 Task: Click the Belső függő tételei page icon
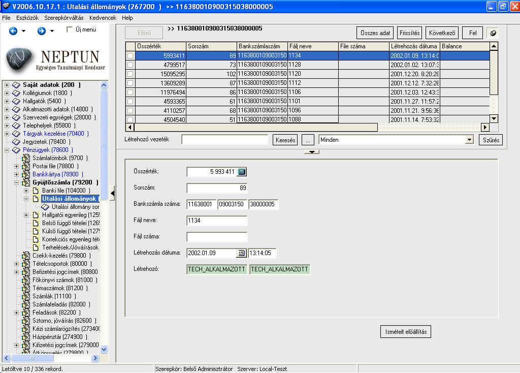point(36,223)
